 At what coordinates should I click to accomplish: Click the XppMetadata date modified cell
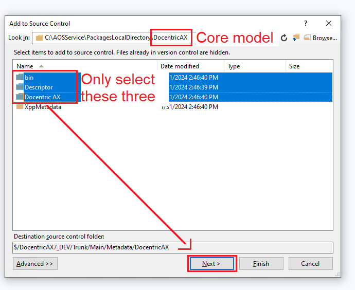pos(190,107)
